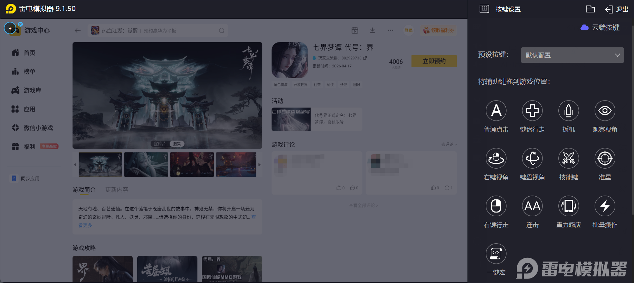Switch banner to 宣传片 trailer

160,144
